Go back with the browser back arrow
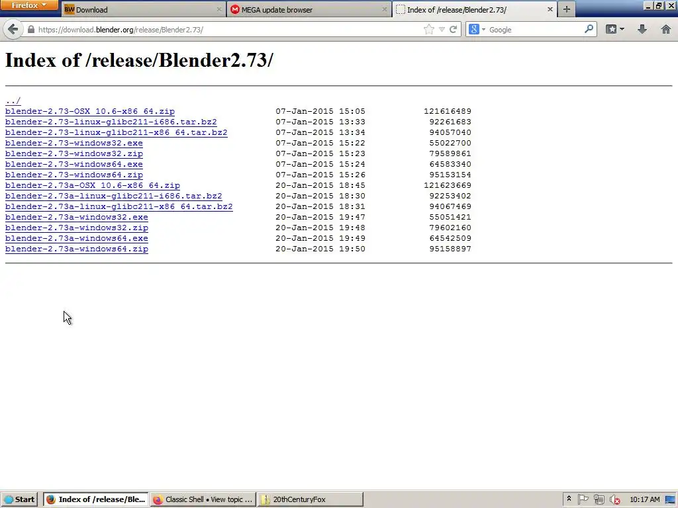 pyautogui.click(x=13, y=29)
